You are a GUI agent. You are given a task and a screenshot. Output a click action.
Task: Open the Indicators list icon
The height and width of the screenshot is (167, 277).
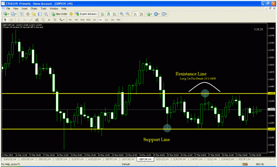(148, 14)
